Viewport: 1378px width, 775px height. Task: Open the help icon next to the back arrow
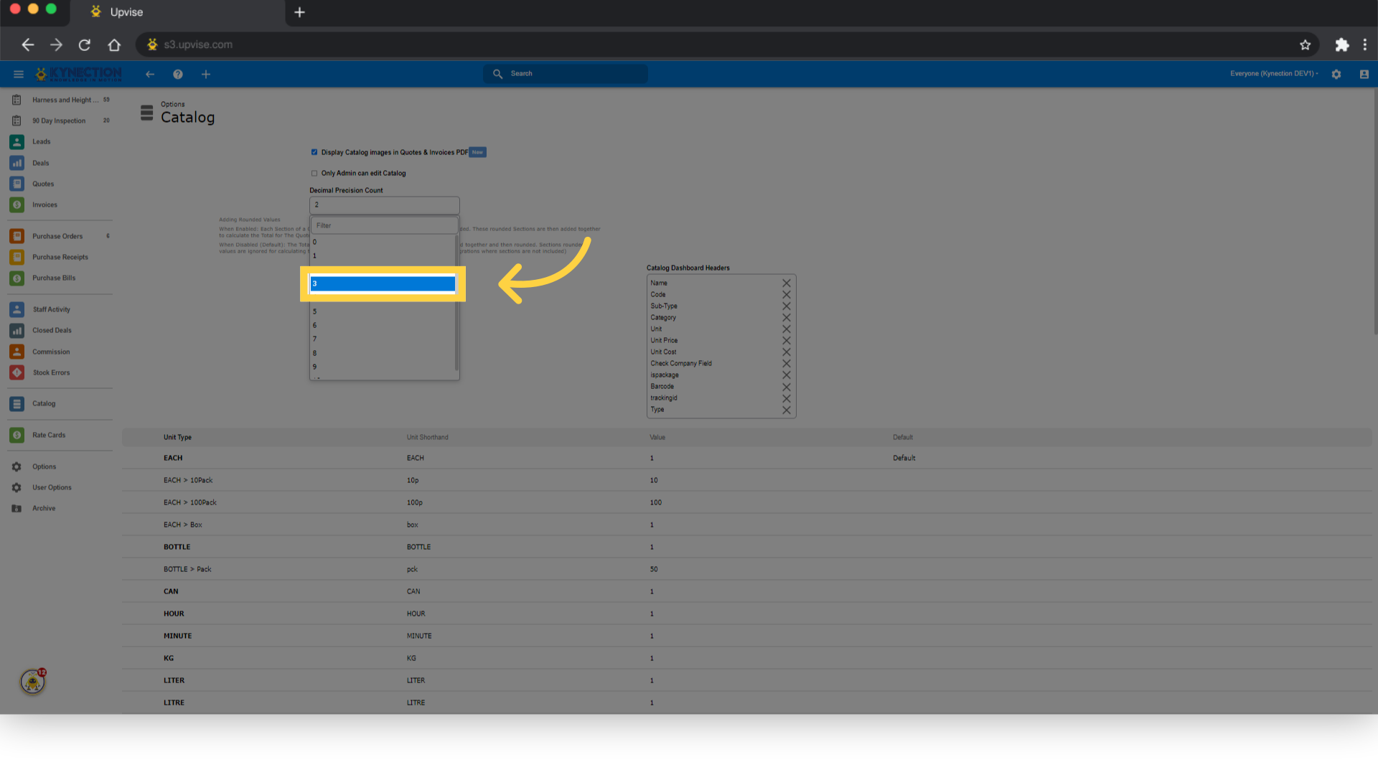[177, 74]
